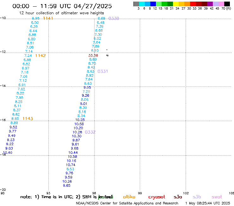
Task: Select the swot satellite legend label
Action: [217, 197]
